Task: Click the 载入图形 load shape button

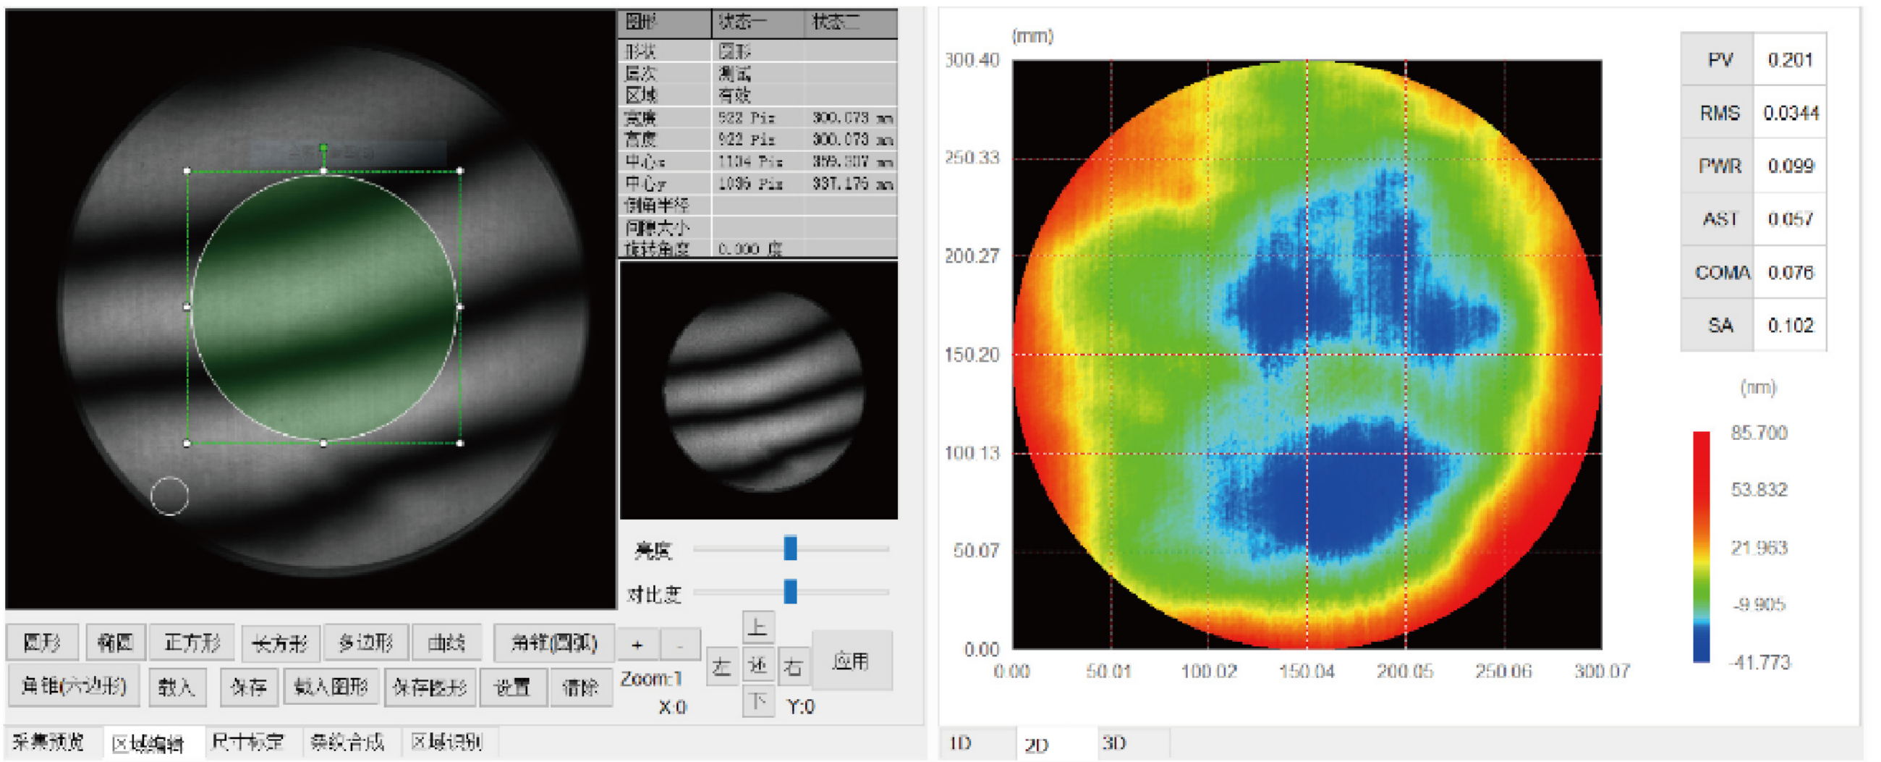Action: pyautogui.click(x=331, y=687)
